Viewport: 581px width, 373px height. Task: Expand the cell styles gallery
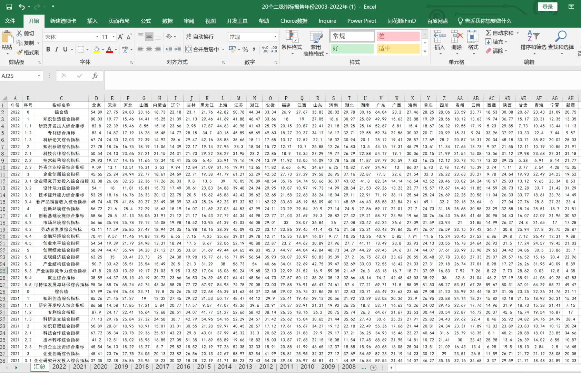(425, 51)
